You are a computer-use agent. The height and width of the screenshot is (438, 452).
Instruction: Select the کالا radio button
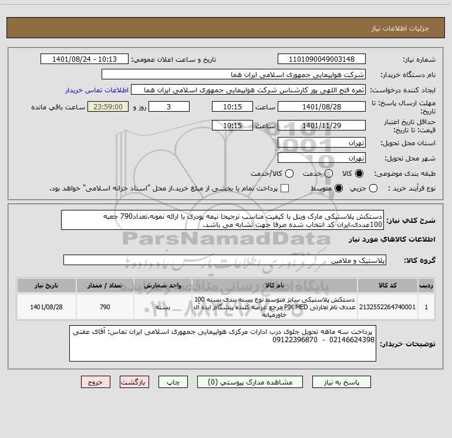(x=359, y=173)
